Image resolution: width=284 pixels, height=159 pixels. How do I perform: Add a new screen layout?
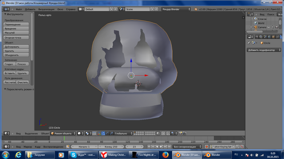[111, 9]
